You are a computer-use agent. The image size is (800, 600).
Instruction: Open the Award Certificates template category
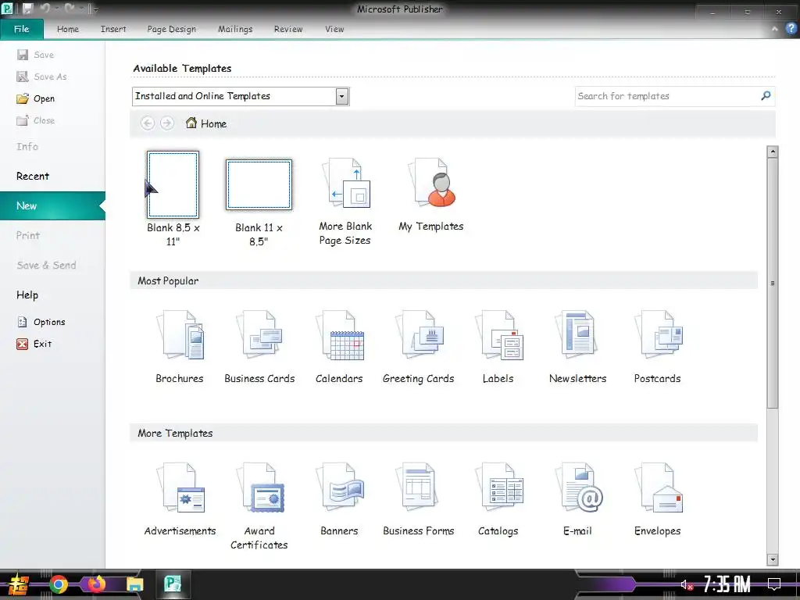[x=259, y=505]
